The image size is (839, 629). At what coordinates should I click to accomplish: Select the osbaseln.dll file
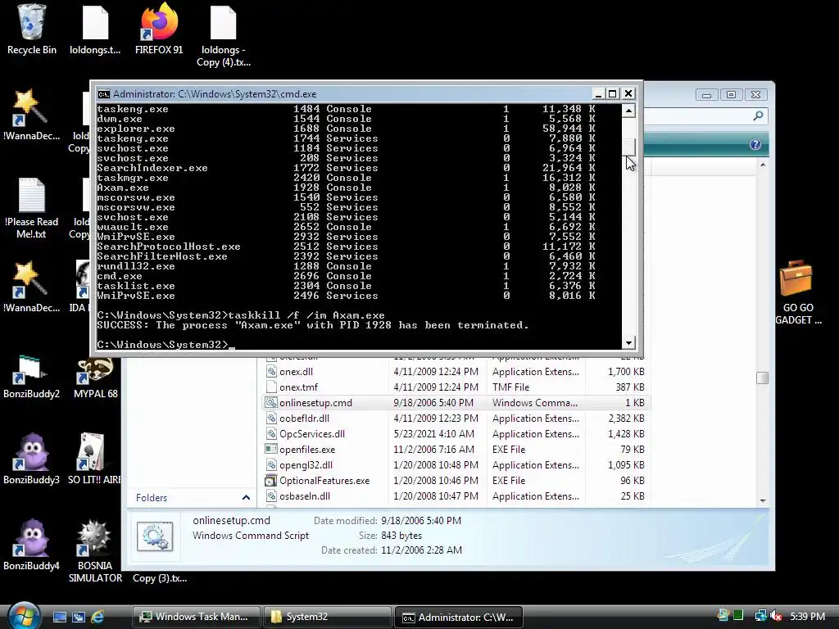(x=455, y=496)
